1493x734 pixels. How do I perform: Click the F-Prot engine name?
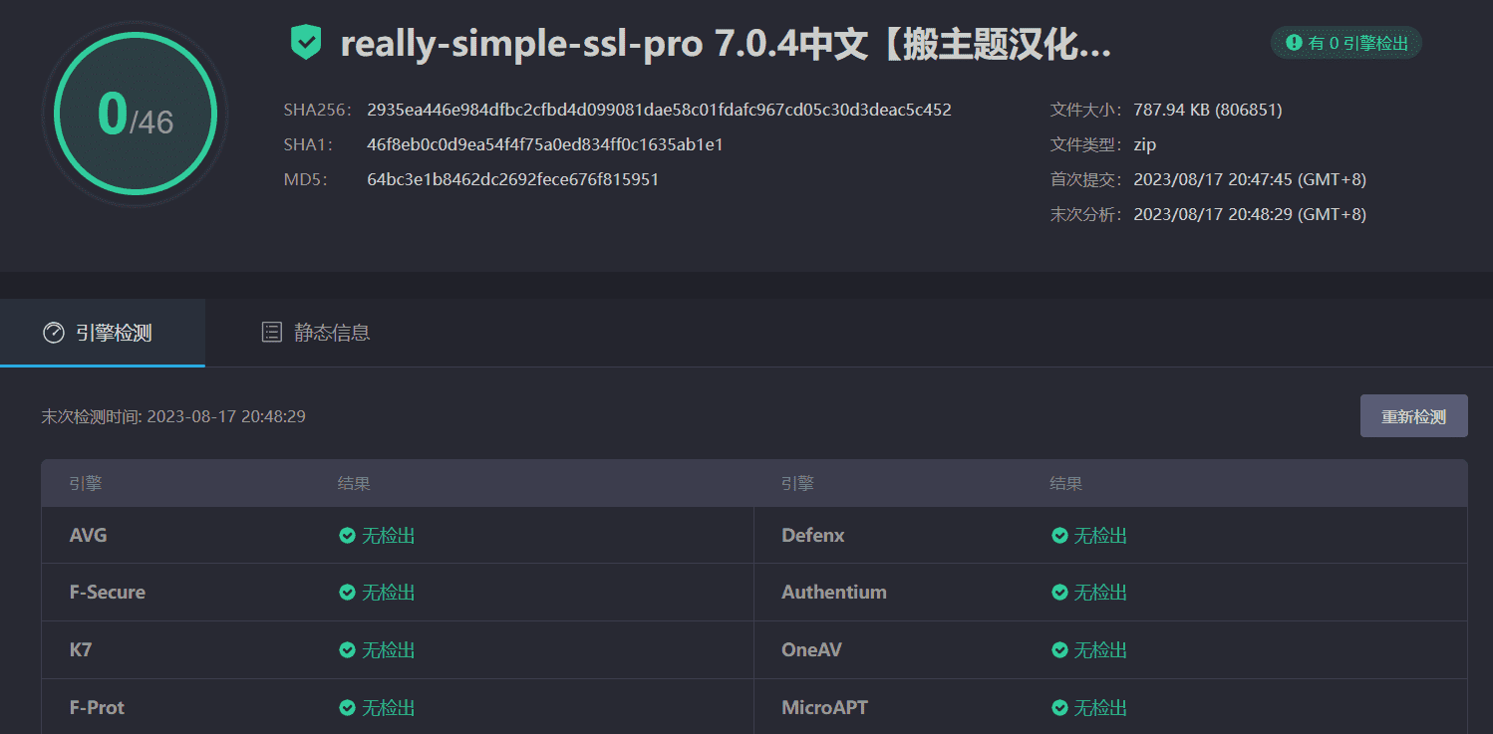coord(98,708)
